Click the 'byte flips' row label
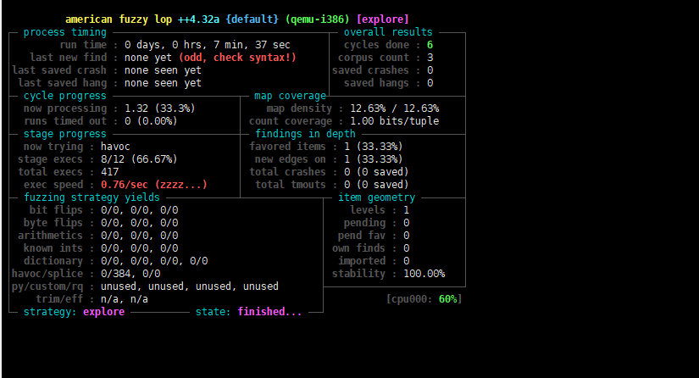699x378 pixels. pyautogui.click(x=53, y=223)
